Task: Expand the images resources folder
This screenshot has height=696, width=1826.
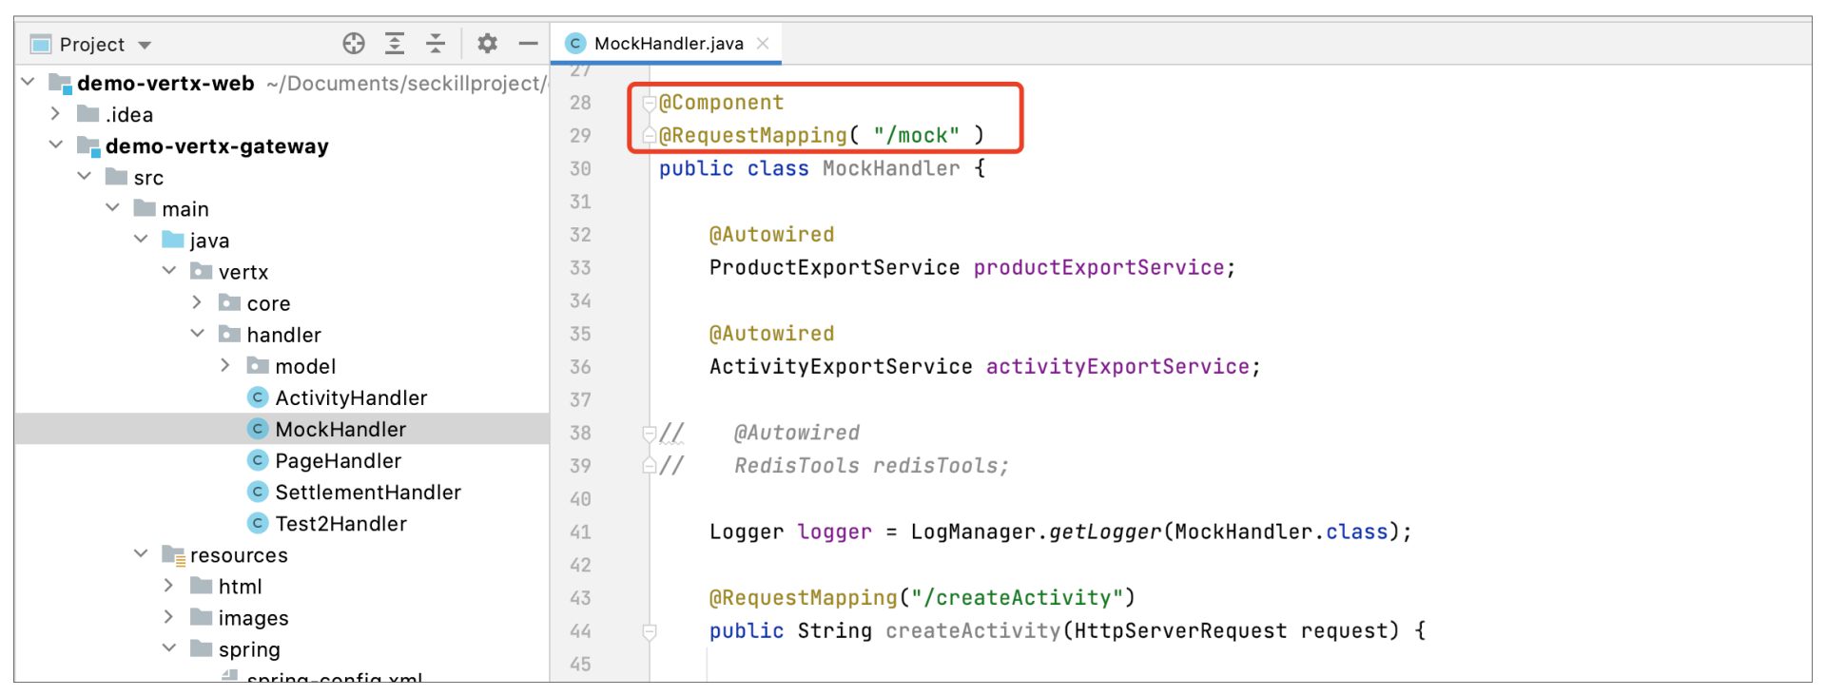Action: click(168, 617)
